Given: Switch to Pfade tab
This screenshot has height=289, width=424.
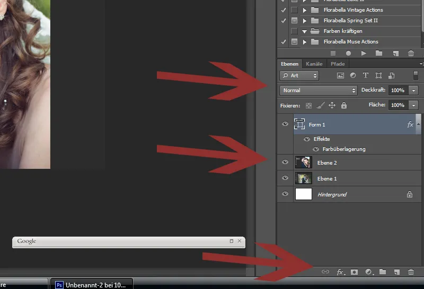Looking at the screenshot, I should click(338, 64).
